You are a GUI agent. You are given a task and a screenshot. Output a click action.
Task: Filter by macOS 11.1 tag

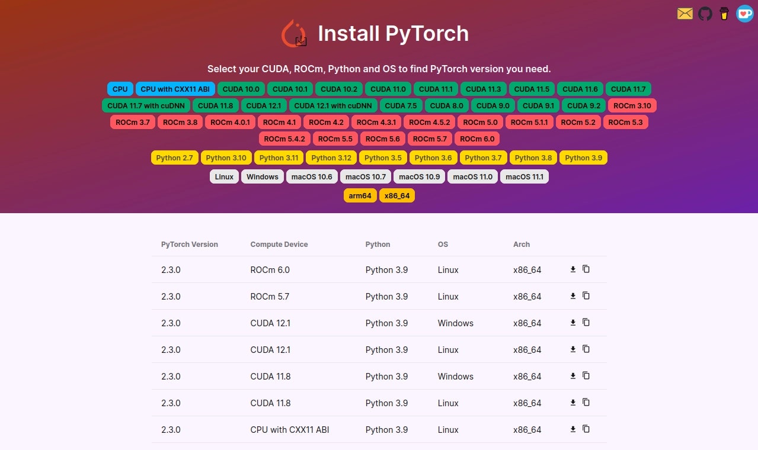[x=524, y=177]
